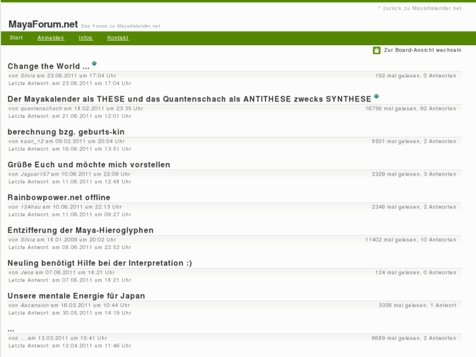Click author name kaan_12
Screen dimensions: 476x357
(32, 141)
